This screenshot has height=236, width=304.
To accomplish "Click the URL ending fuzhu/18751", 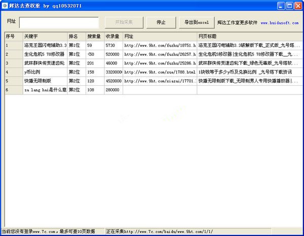I will [x=160, y=45].
